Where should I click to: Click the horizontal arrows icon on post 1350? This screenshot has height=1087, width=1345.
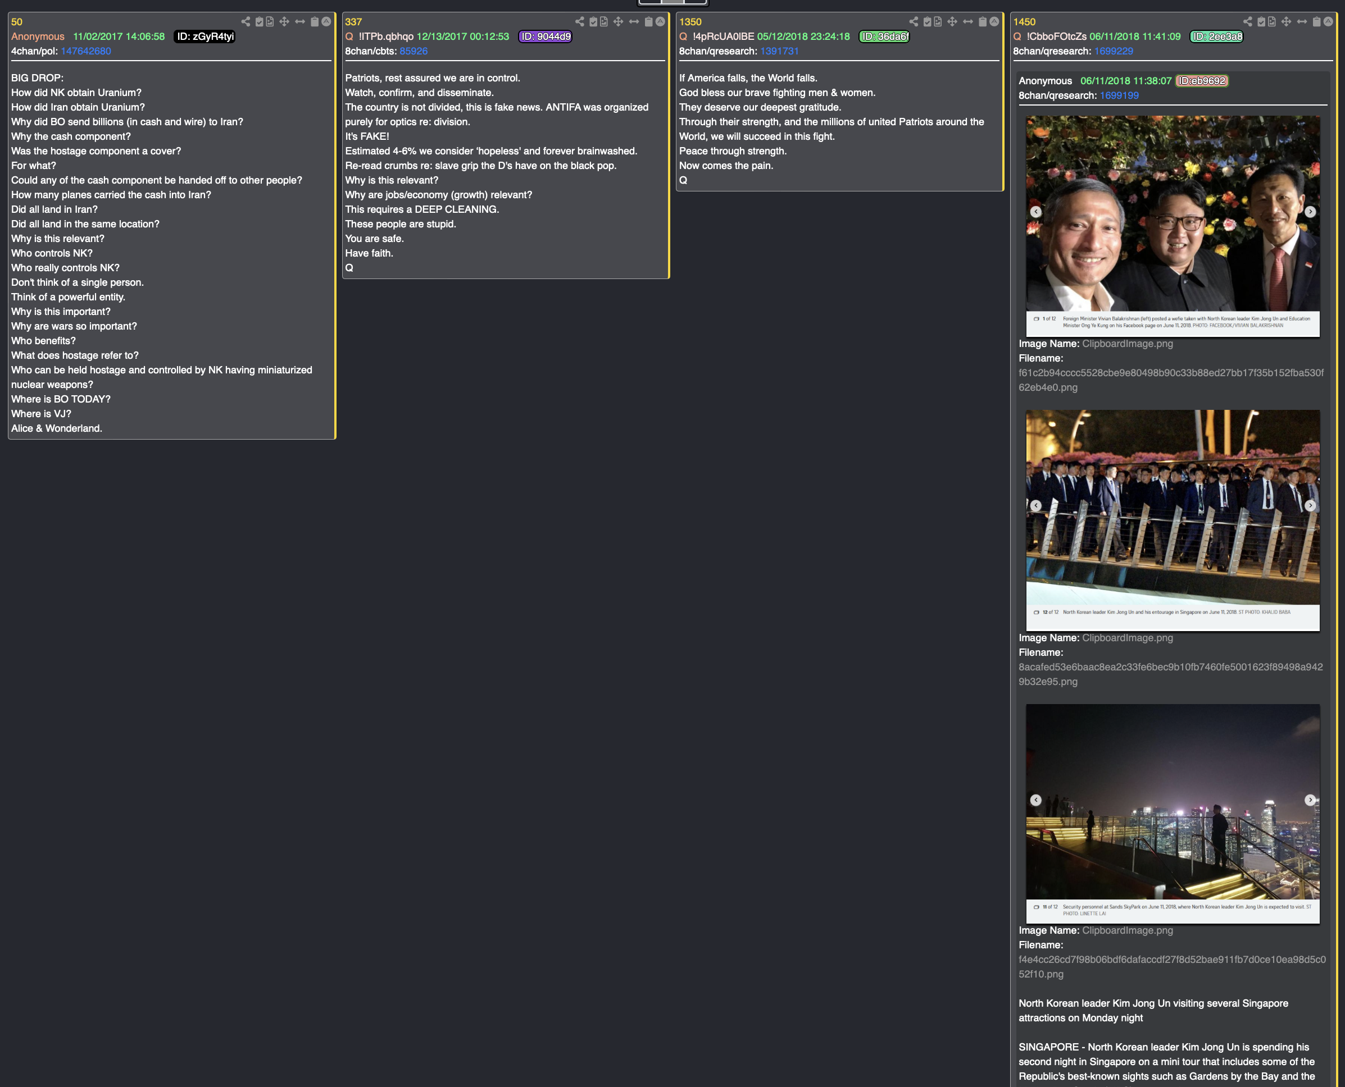pyautogui.click(x=968, y=22)
